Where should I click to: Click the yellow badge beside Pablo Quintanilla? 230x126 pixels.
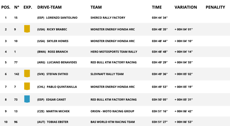(27, 86)
